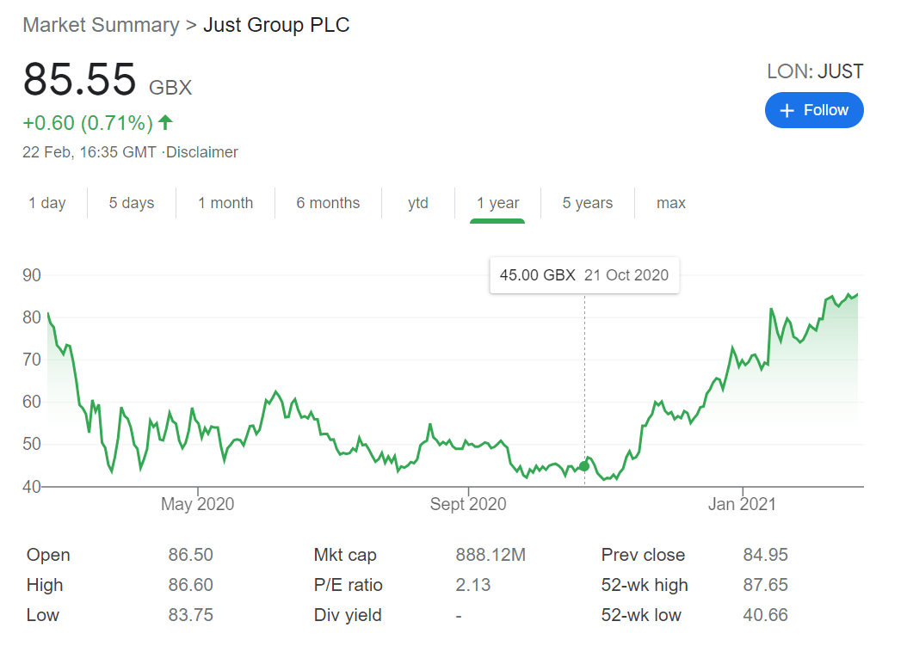907x646 pixels.
Task: Open the Market Summary breadcrumb link
Action: 100,25
